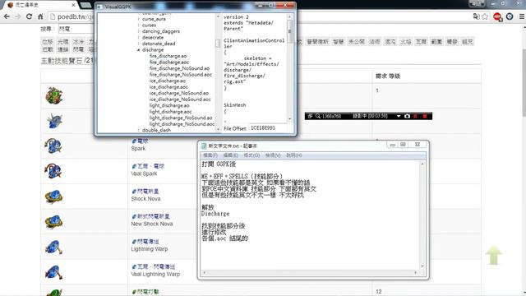Expand the desecrate folder
Screen dimensions: 526x296
[x=138, y=37]
